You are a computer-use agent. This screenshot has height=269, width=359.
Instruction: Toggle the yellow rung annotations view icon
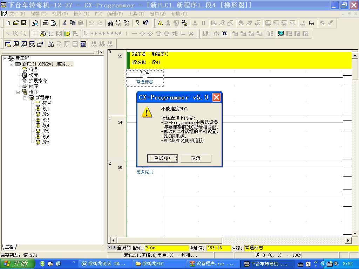coord(67,34)
